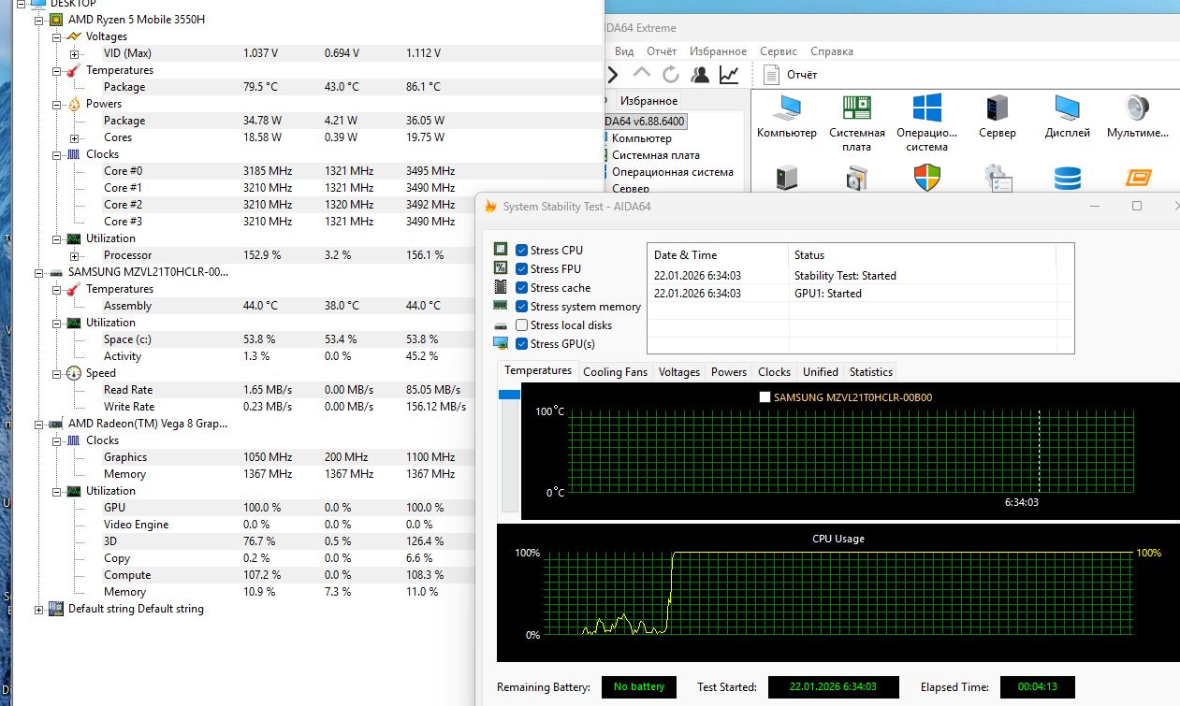
Task: Select Операционная система in the AIDA64 tree
Action: [673, 172]
